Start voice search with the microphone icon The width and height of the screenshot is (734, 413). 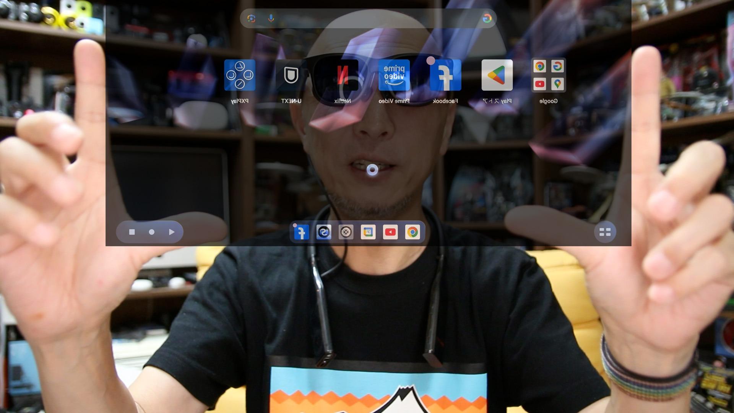click(x=271, y=18)
